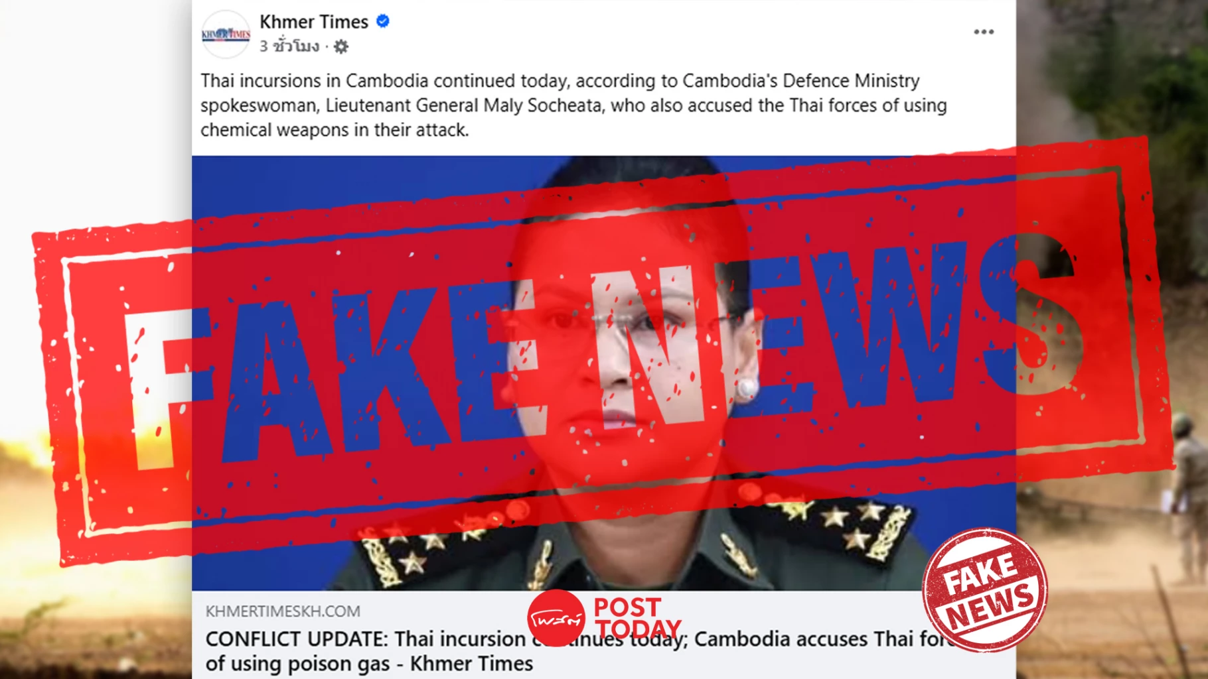Click the red Post Today circular logo
The height and width of the screenshot is (679, 1208).
point(556,619)
